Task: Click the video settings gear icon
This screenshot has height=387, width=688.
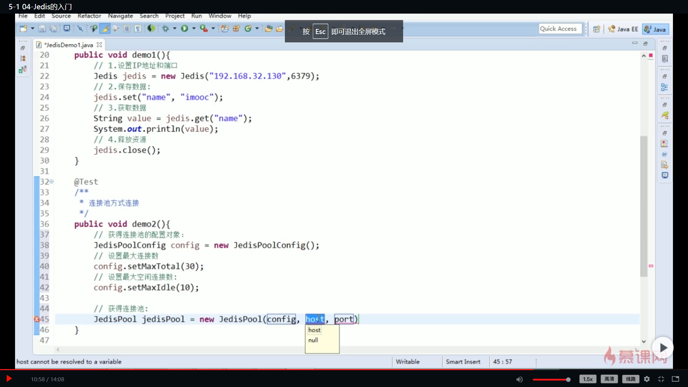Action: 647,379
